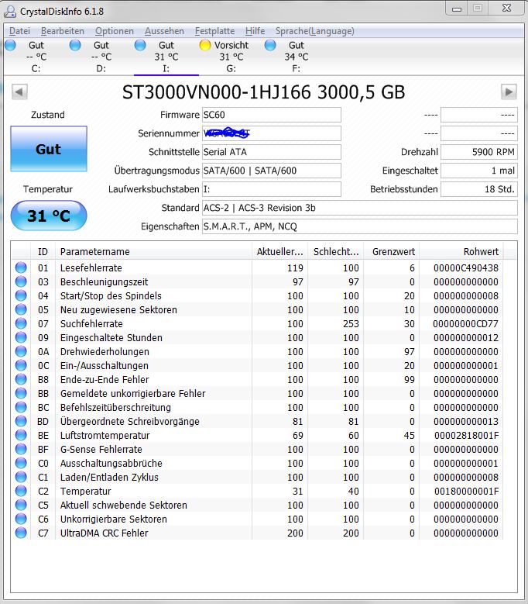Go to previous disk with left arrow
Screen dimensions: 528x604
coord(19,92)
